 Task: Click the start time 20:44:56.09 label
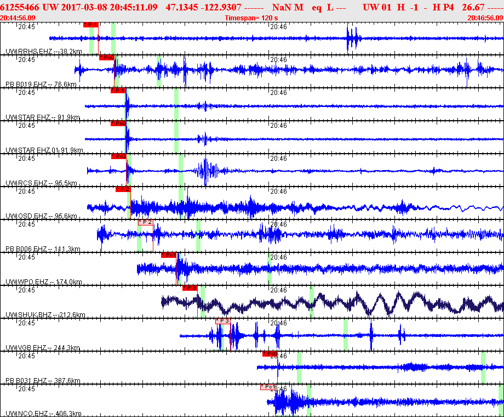pyautogui.click(x=18, y=18)
